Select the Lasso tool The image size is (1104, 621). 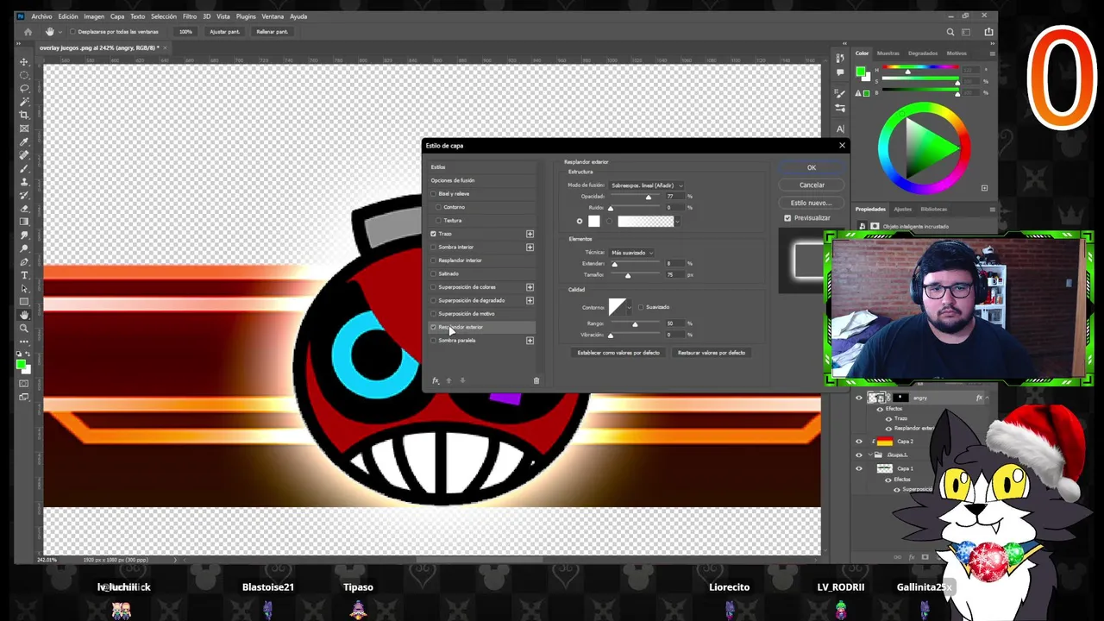coord(24,88)
